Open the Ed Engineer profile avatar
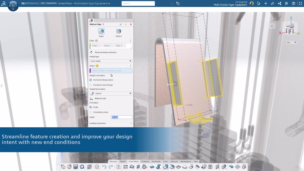The image size is (304, 171). [252, 3]
